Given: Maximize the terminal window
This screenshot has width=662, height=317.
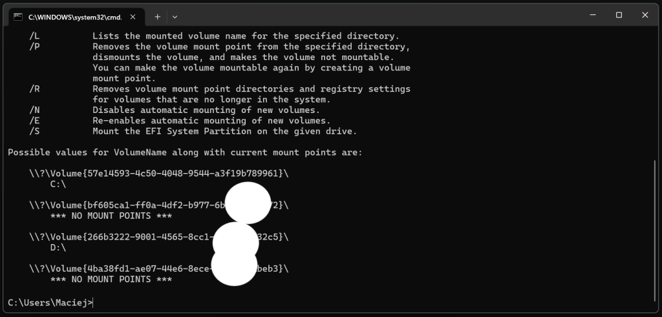Looking at the screenshot, I should [619, 15].
